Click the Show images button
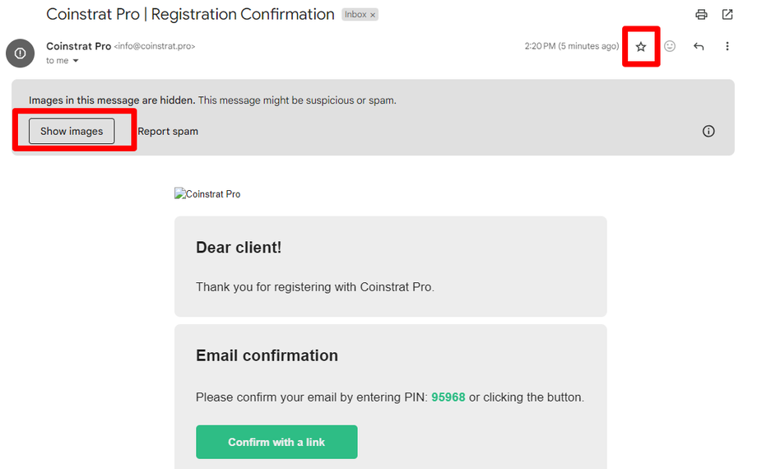The height and width of the screenshot is (469, 757). point(72,132)
